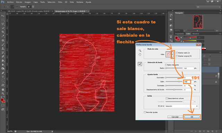Click the Navegador preview thumbnail
Image resolution: width=222 pixels, height=133 pixels.
coord(198,22)
